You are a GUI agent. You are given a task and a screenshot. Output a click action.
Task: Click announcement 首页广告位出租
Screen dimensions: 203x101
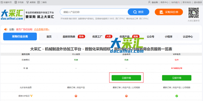pyautogui.click(x=24, y=29)
